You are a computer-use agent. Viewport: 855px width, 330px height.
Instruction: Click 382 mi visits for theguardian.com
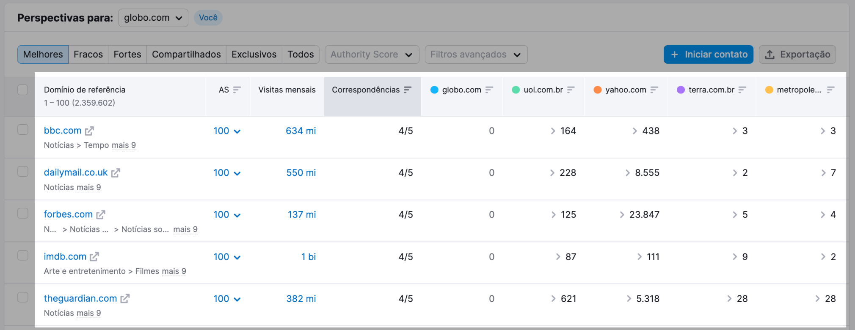pos(301,299)
